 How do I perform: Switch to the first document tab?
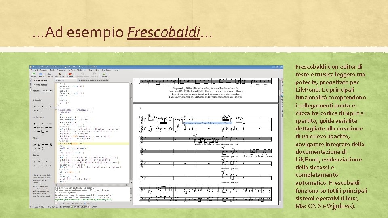point(65,80)
